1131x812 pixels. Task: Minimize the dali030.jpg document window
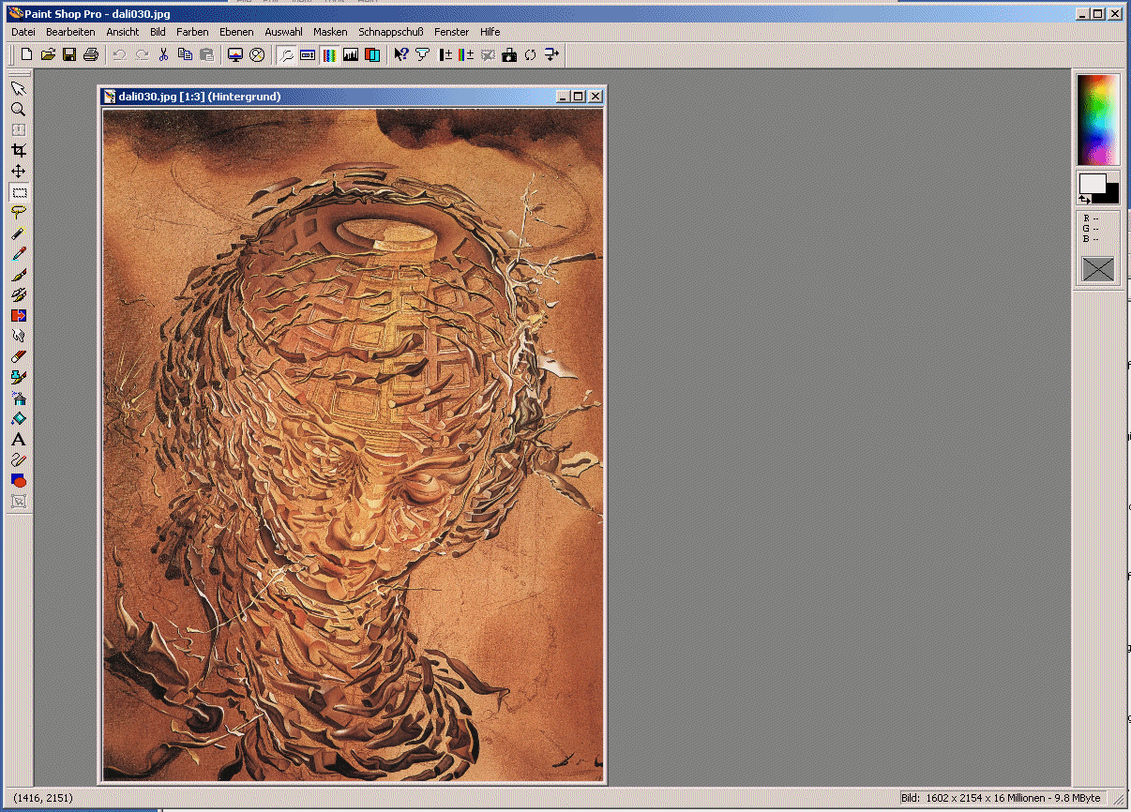tap(564, 96)
